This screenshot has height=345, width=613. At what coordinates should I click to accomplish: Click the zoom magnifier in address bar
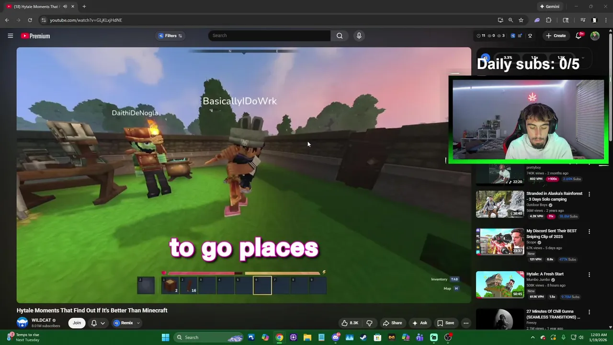coord(511,20)
